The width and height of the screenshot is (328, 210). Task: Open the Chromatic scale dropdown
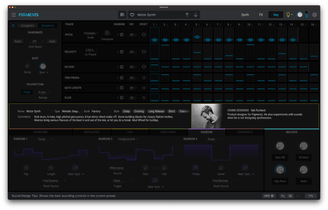point(91,33)
